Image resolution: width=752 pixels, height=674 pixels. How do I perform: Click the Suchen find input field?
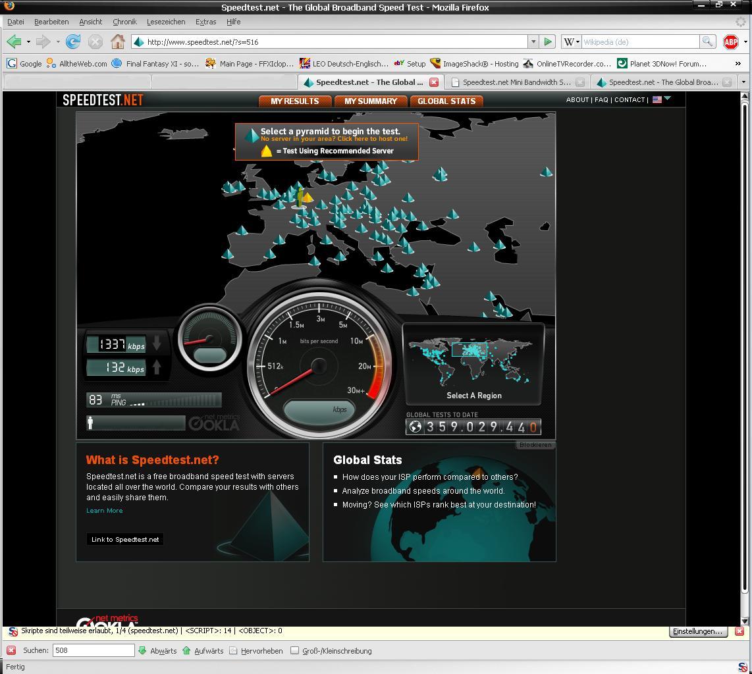pos(94,650)
